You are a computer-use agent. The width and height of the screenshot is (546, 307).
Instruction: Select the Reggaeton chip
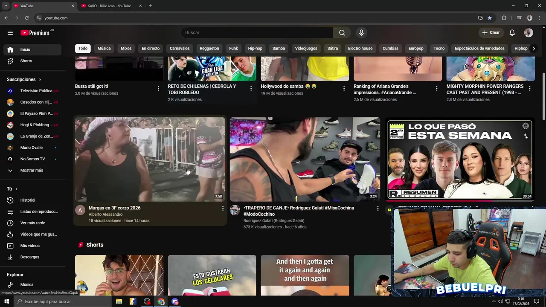(209, 49)
